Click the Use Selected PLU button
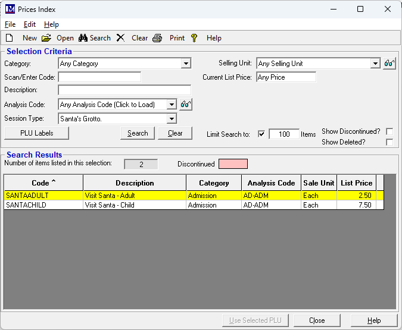402x330 pixels. 255,320
